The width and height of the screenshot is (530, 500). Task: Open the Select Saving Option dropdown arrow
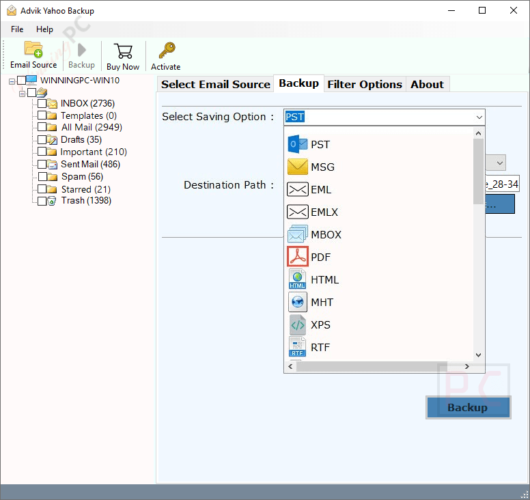479,117
